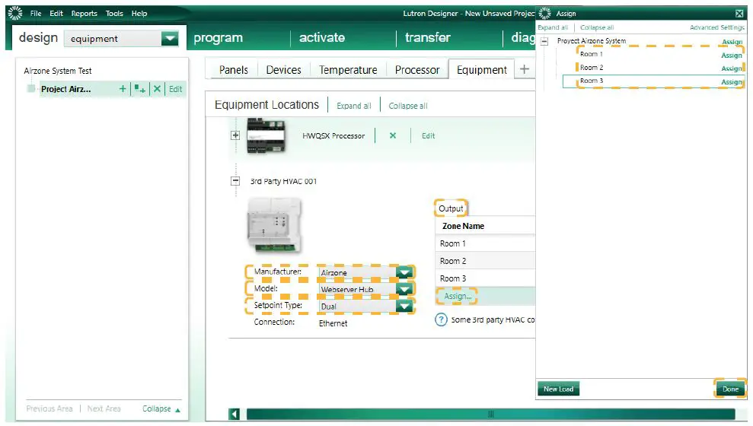Open the Setpoint Type dropdown showing Dual
The width and height of the screenshot is (753, 426).
404,306
